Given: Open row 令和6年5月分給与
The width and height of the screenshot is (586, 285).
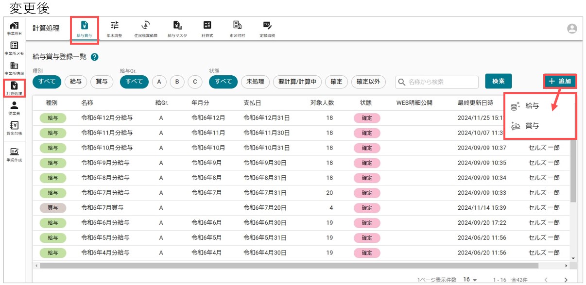Looking at the screenshot, I should pos(301,238).
